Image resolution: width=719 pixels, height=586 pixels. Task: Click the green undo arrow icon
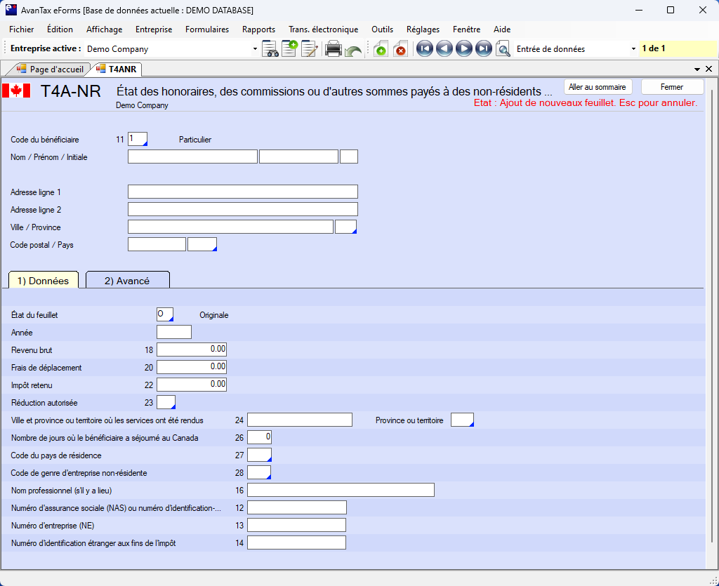point(353,51)
